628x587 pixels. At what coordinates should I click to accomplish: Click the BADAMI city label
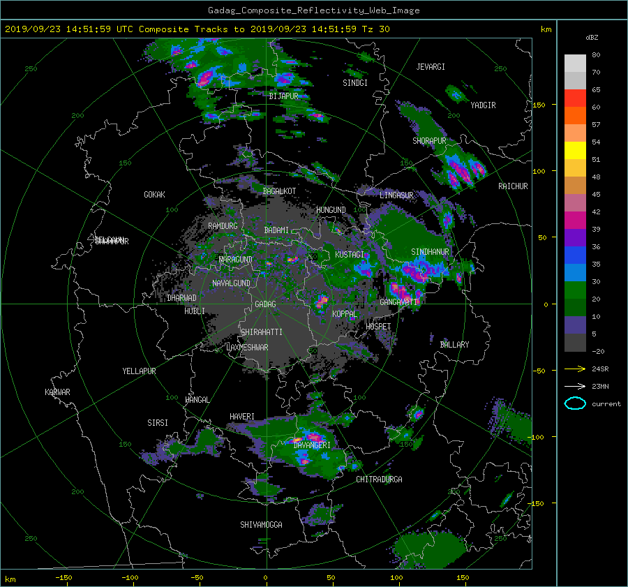(x=276, y=230)
